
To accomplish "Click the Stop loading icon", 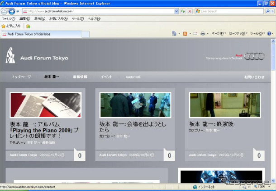I will [x=190, y=11].
